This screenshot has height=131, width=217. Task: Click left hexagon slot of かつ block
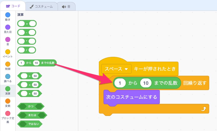[23, 106]
